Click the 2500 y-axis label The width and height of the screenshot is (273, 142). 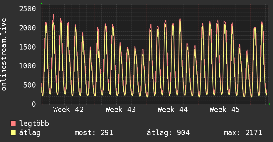(27, 9)
